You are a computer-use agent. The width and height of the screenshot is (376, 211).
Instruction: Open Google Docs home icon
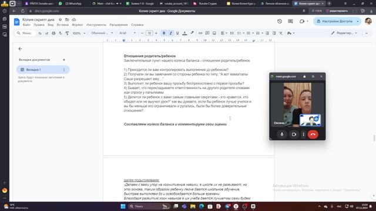pos(16,22)
